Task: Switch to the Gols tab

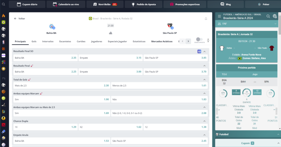Action: click(34, 41)
